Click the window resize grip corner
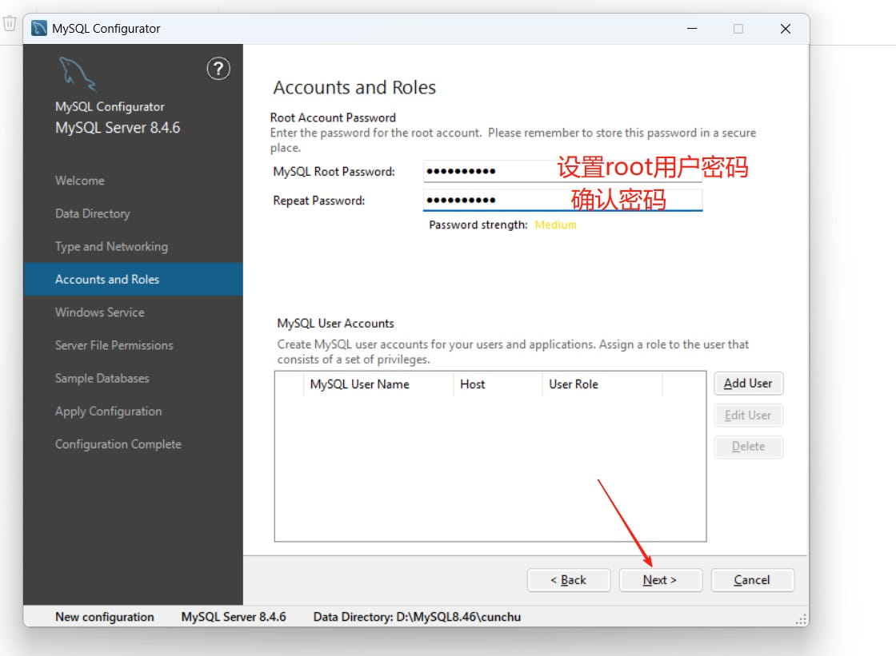This screenshot has height=656, width=896. (x=801, y=619)
